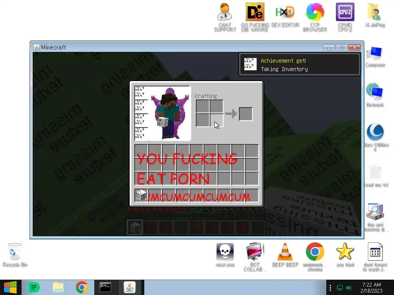The image size is (394, 295).
Task: Open the Xi JinPing folder
Action: click(x=375, y=15)
